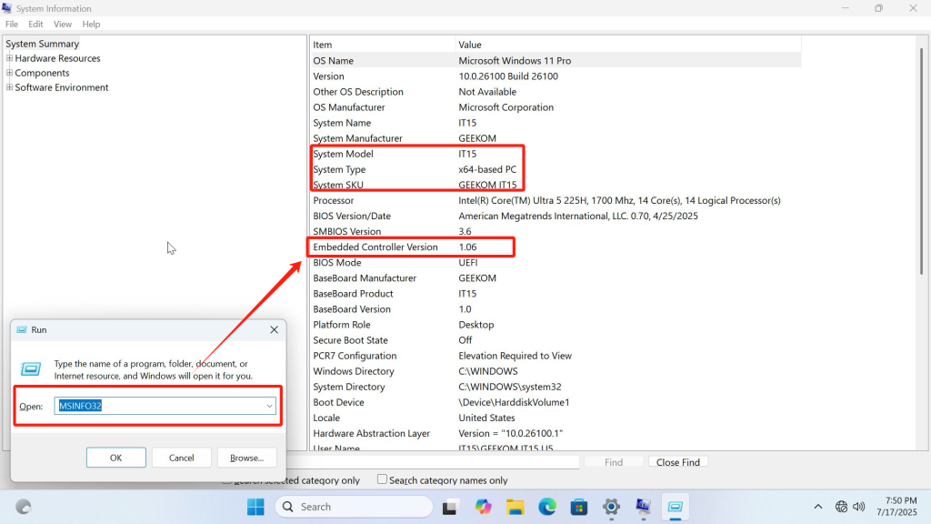Confirm Run dialog with OK
Image resolution: width=931 pixels, height=524 pixels.
(115, 458)
